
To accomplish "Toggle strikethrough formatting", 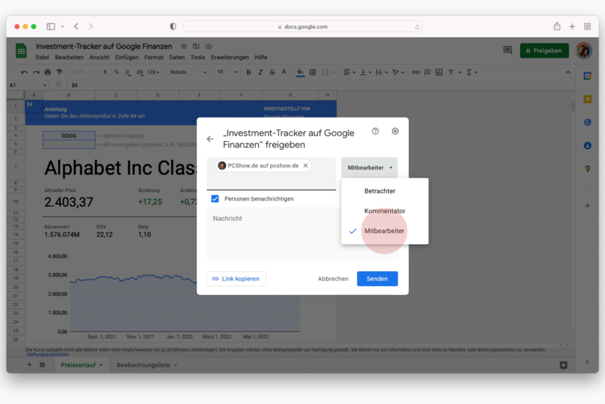I will coord(272,72).
